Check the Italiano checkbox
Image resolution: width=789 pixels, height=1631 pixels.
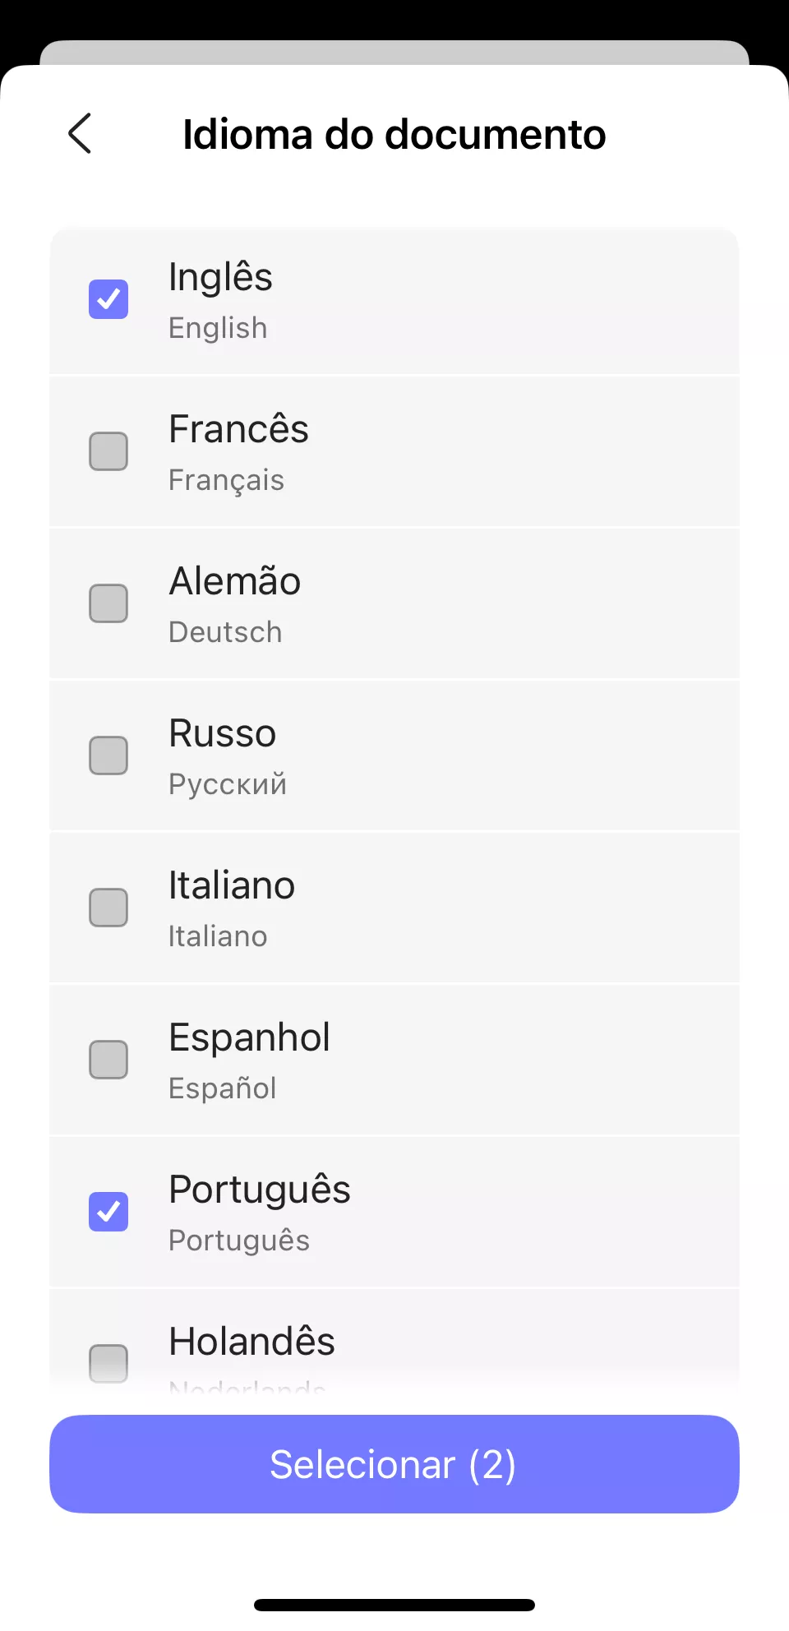[108, 908]
